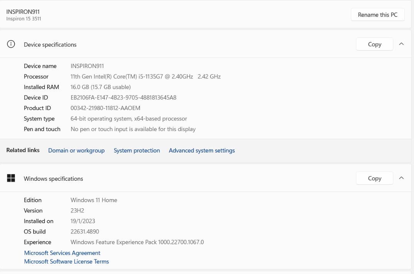Click the Product ID value text
The width and height of the screenshot is (414, 274).
105,108
